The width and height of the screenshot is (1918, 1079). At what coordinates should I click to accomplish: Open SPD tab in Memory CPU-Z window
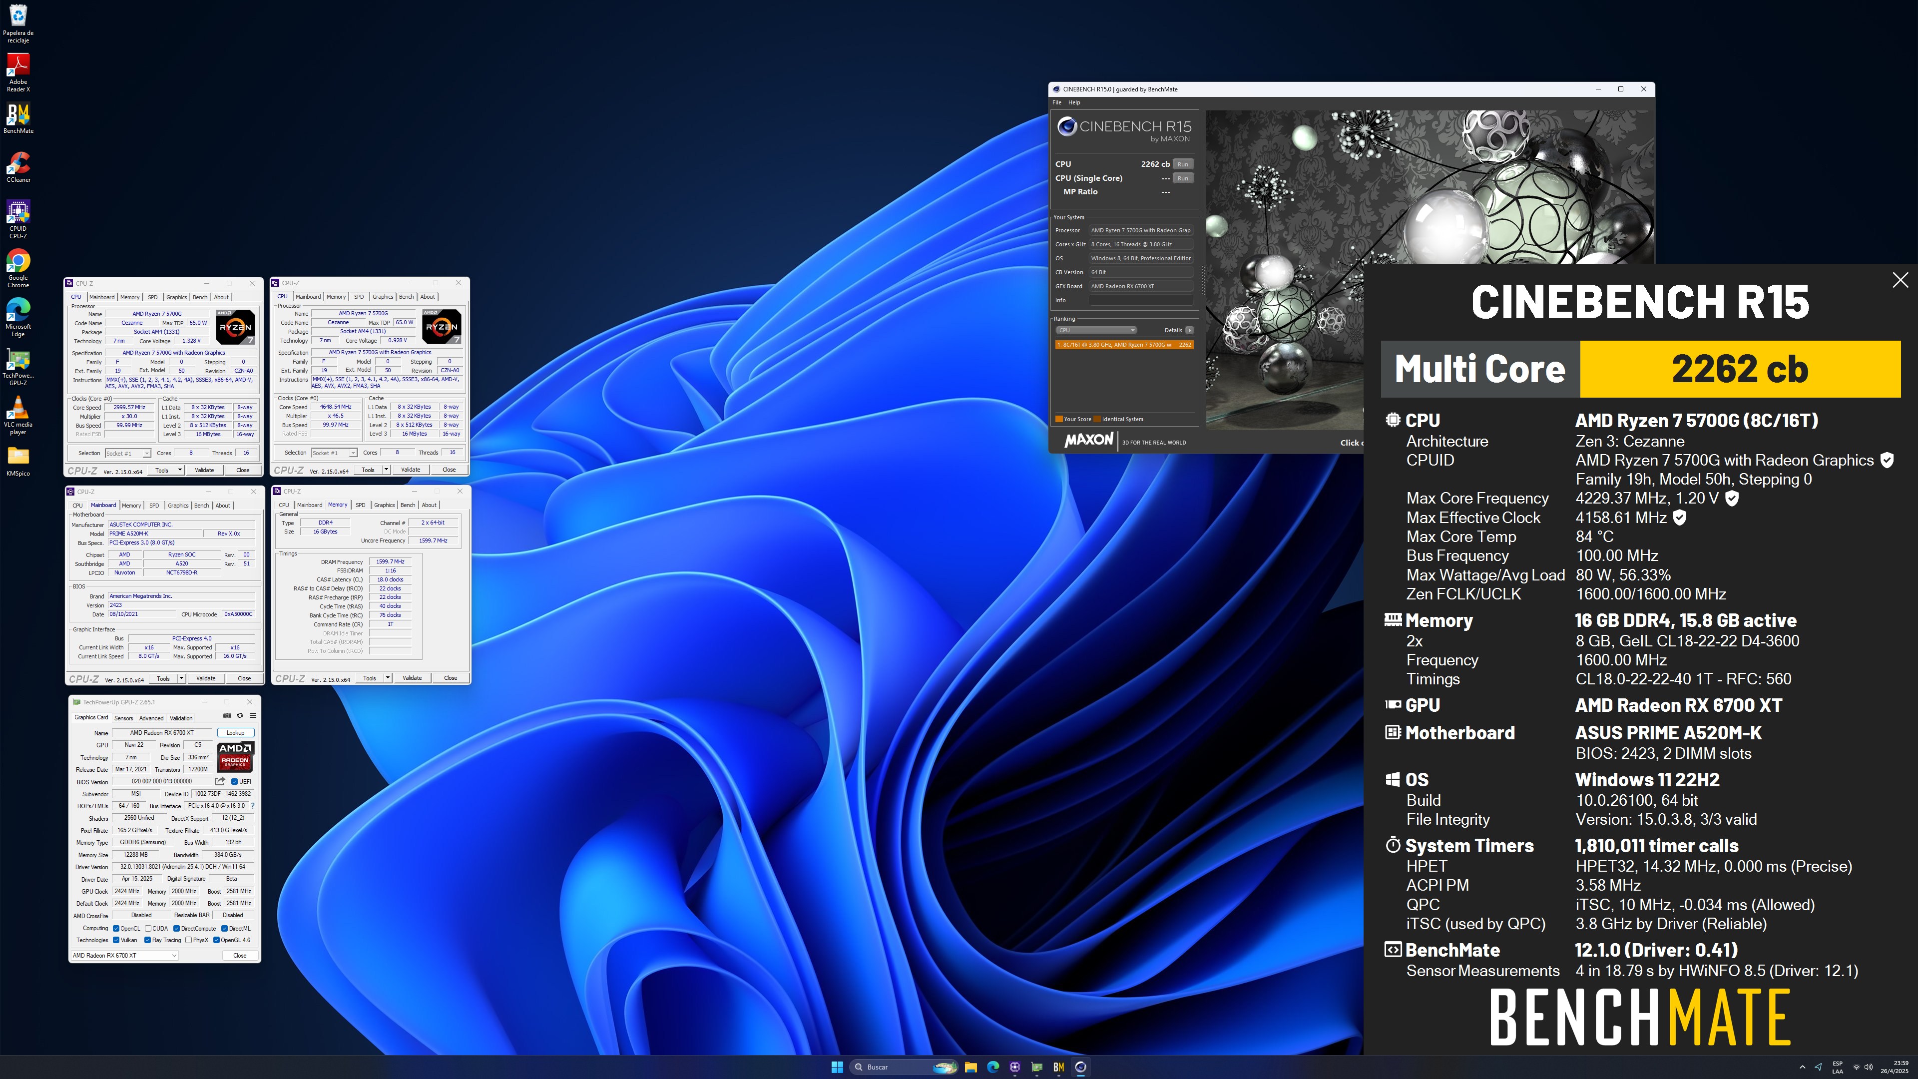pos(360,505)
